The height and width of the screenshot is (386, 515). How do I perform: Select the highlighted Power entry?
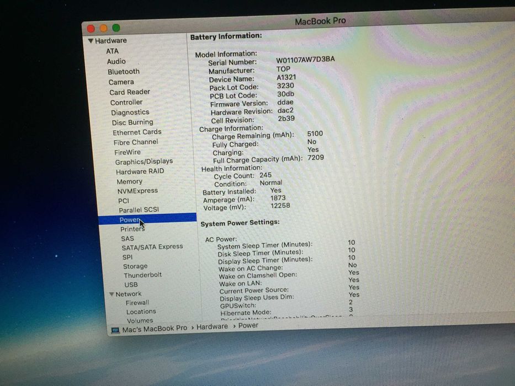[147, 219]
